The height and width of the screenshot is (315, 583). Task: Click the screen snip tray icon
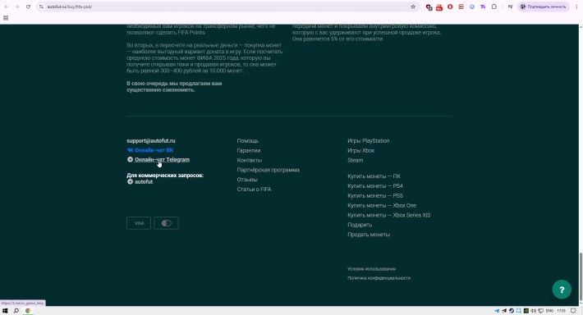[519, 311]
